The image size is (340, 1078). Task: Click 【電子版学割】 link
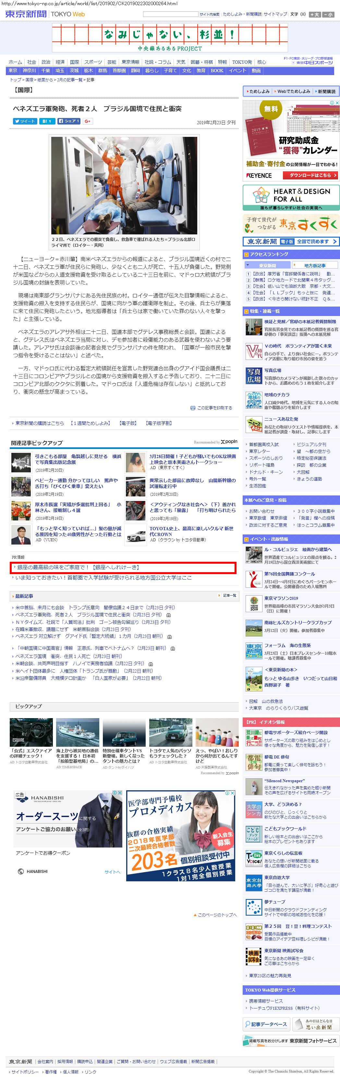click(x=158, y=423)
